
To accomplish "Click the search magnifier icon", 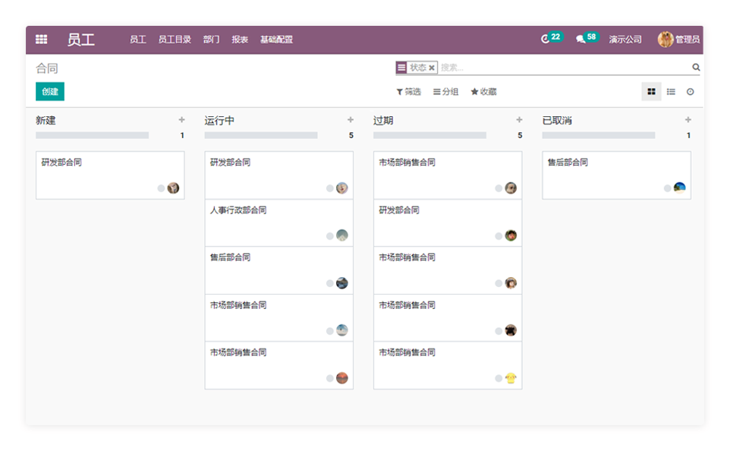I will (x=696, y=68).
